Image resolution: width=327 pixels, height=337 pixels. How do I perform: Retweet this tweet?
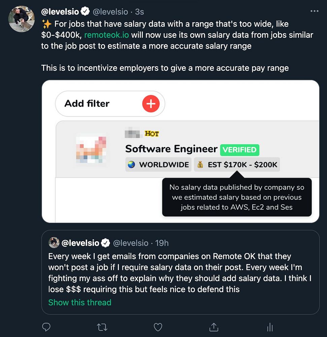coord(102,327)
